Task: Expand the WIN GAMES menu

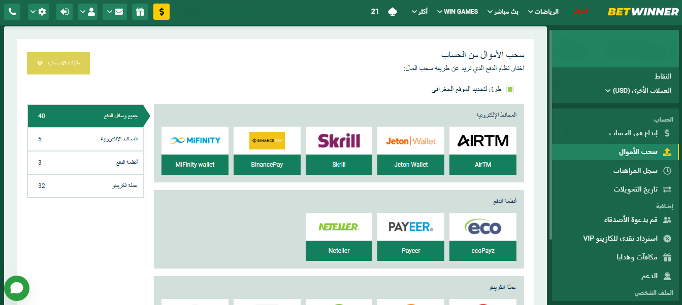Action: click(x=458, y=11)
